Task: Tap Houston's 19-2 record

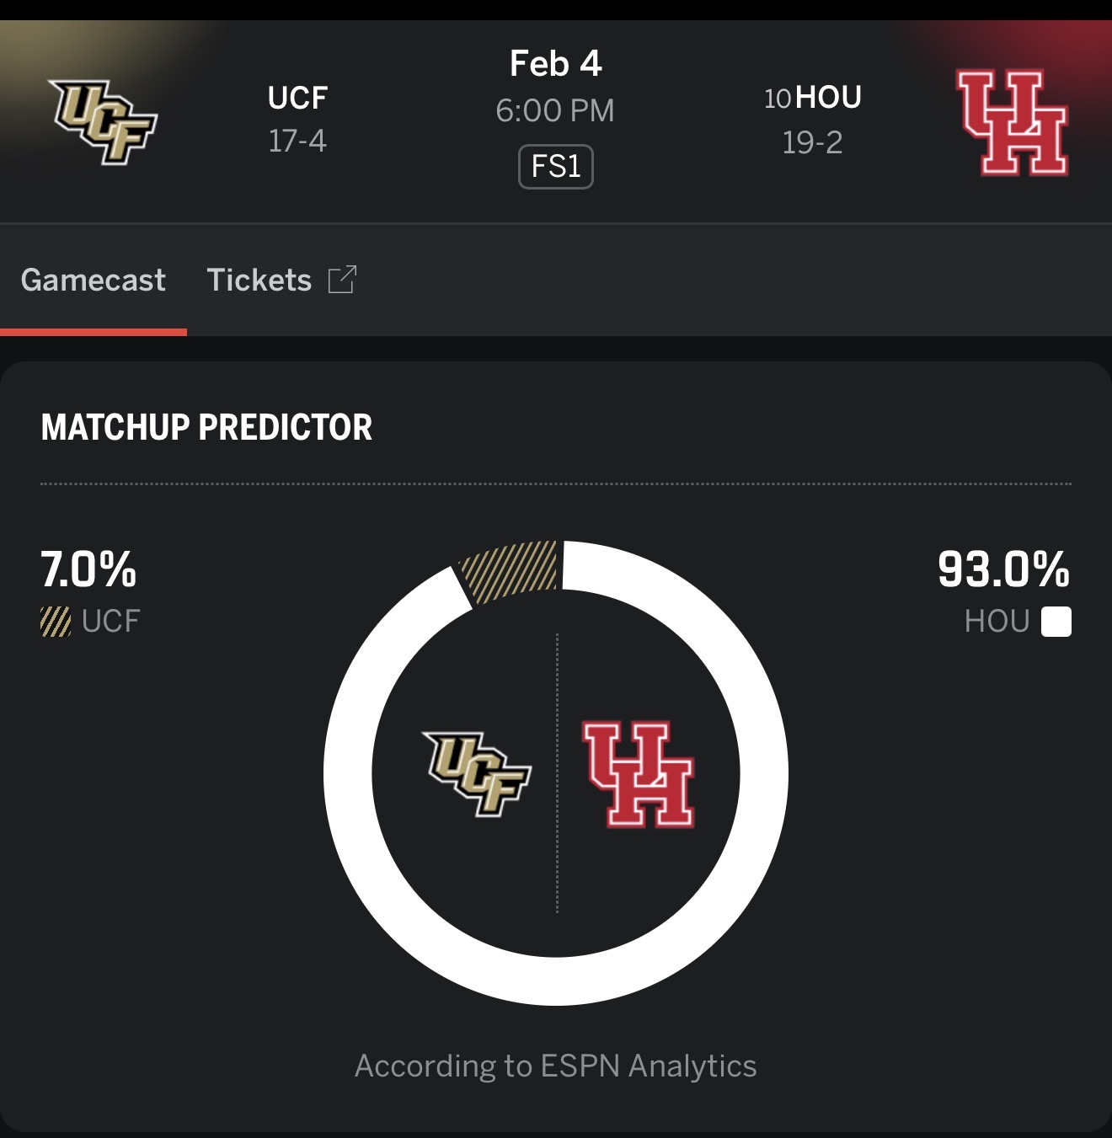Action: (x=812, y=142)
